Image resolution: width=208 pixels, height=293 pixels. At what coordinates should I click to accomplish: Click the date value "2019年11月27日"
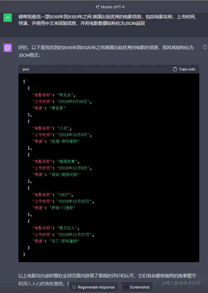coord(74,234)
